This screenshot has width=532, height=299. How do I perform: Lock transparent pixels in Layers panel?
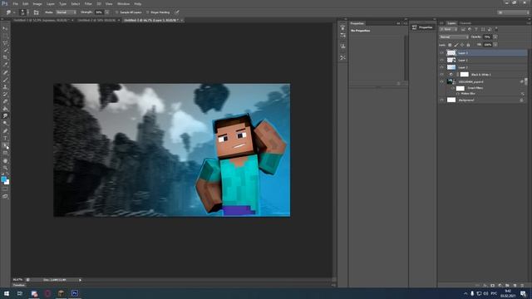click(450, 45)
